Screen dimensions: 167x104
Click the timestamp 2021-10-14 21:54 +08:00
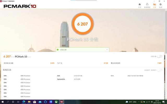click(x=135, y=76)
